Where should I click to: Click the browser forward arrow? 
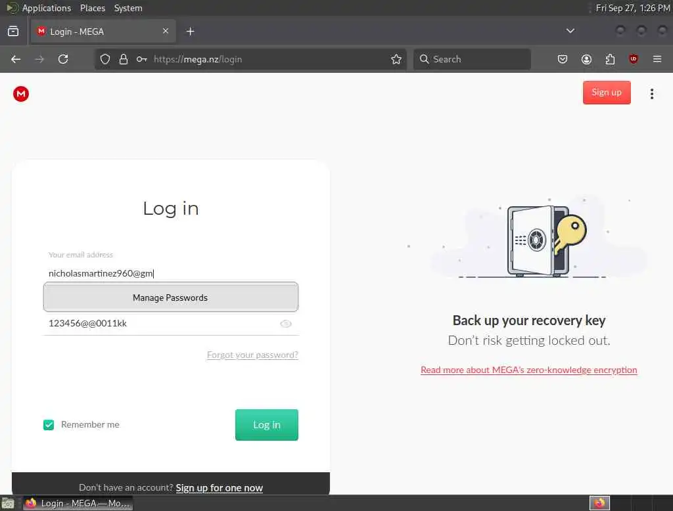pyautogui.click(x=39, y=59)
